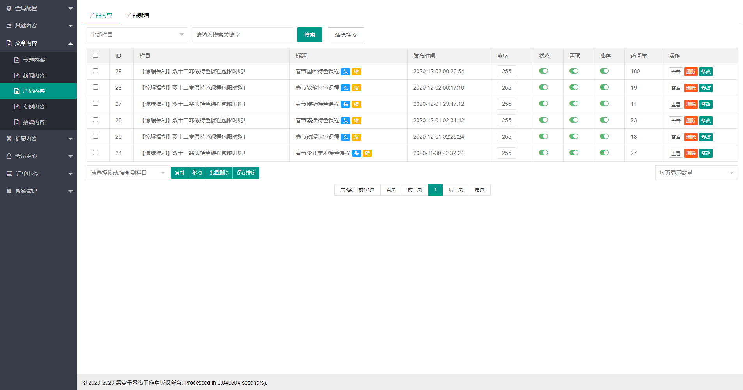
Task: Click the 复制 button
Action: pos(179,173)
